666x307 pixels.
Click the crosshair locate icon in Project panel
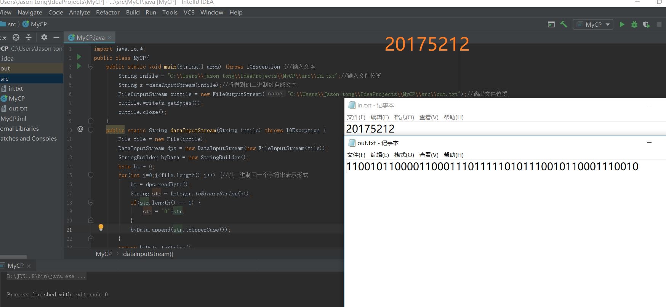click(x=16, y=37)
